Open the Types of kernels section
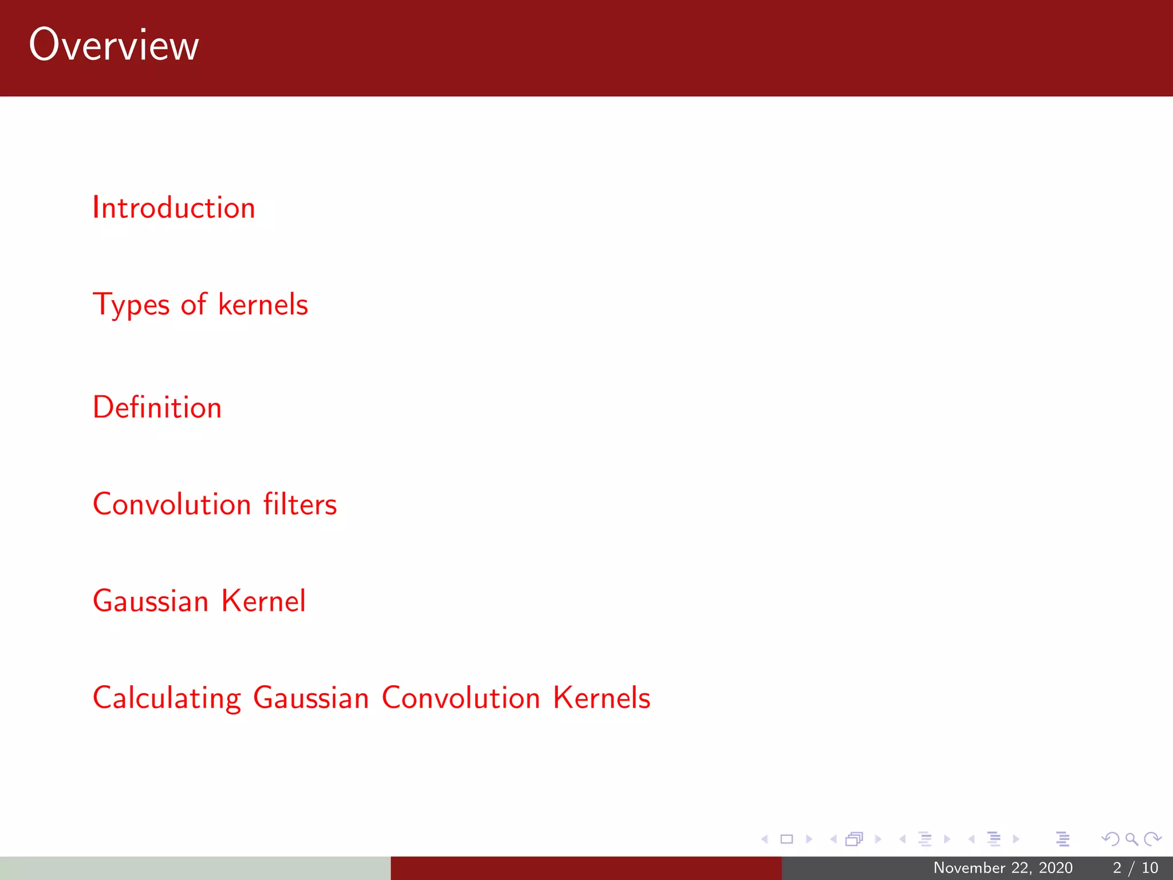 pyautogui.click(x=200, y=304)
